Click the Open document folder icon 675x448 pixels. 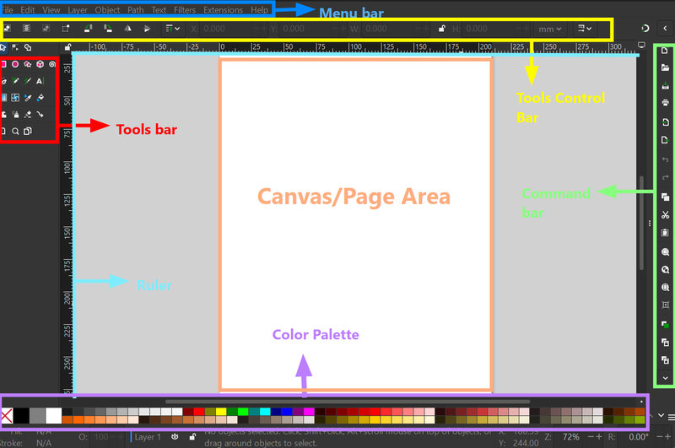point(665,67)
